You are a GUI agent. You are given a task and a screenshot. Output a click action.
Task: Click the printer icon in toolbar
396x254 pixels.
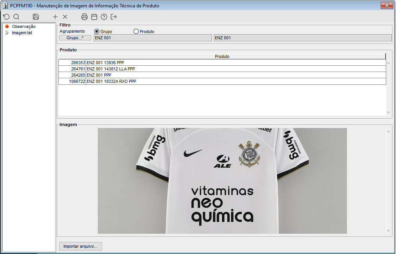(x=84, y=17)
